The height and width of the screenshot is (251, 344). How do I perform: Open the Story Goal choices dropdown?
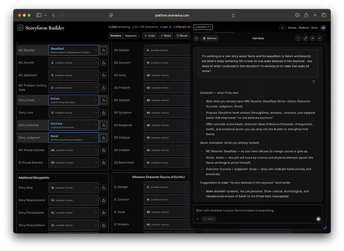[x=74, y=188]
